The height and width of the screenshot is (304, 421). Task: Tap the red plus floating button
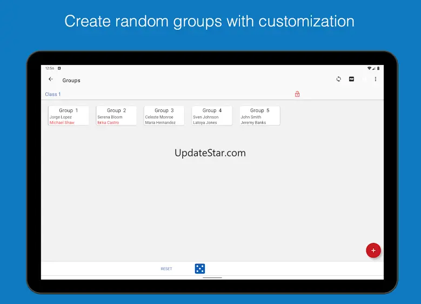click(373, 250)
